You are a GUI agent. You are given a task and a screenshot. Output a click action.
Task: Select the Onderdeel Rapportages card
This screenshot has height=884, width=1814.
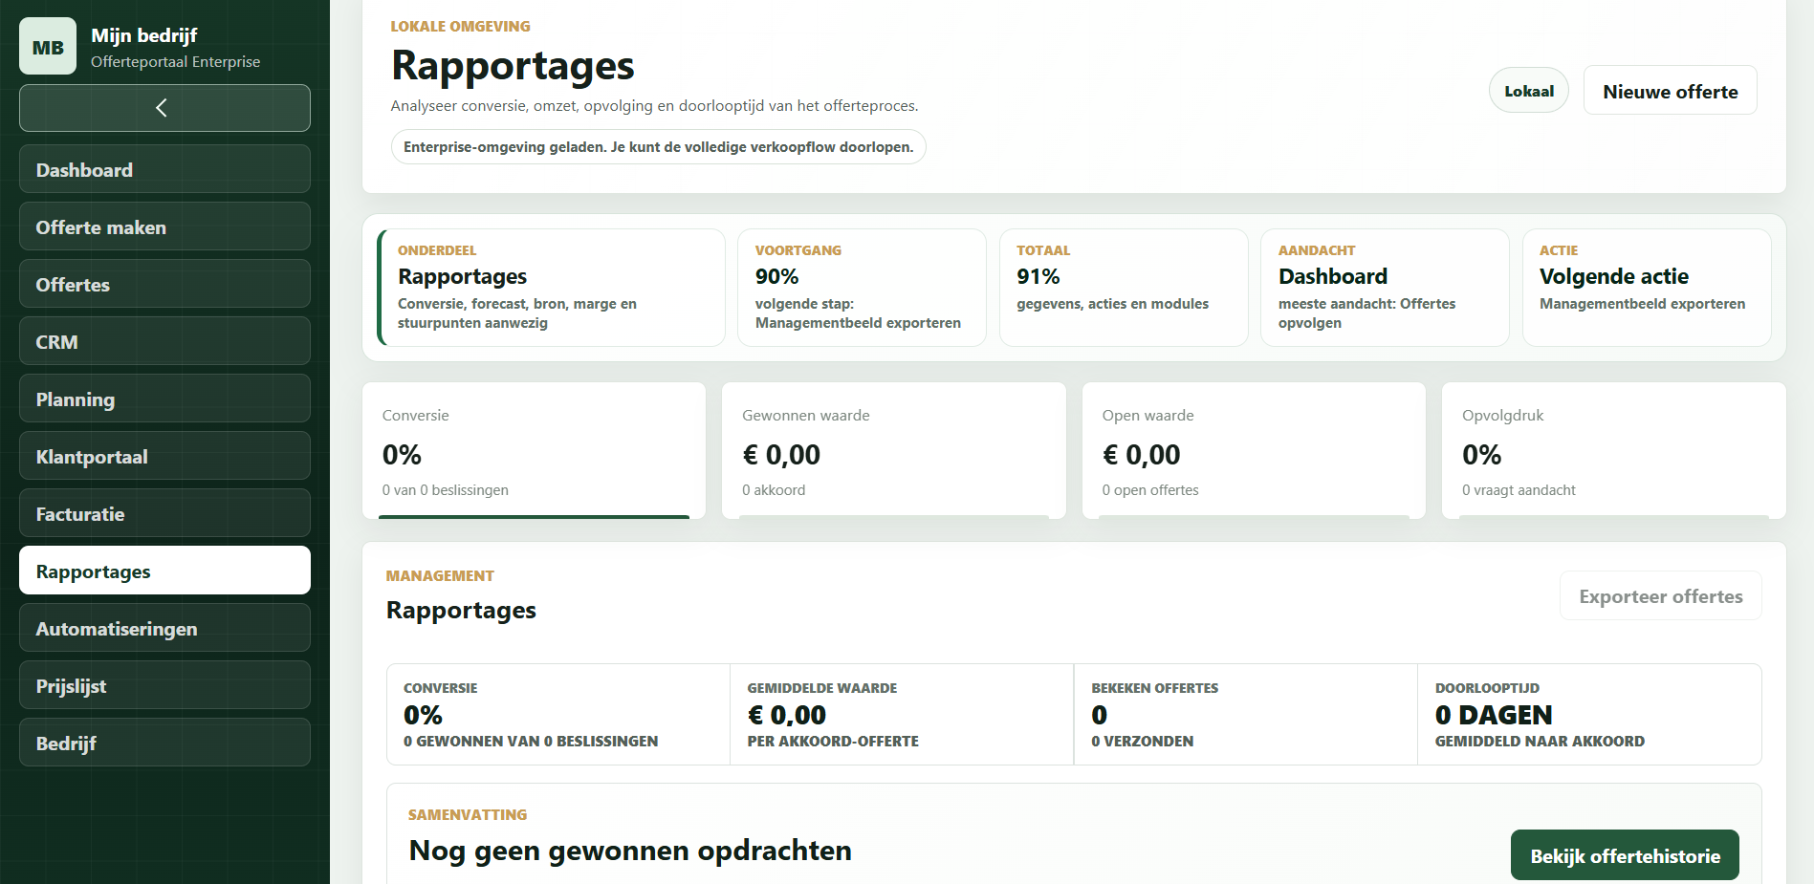tap(551, 288)
